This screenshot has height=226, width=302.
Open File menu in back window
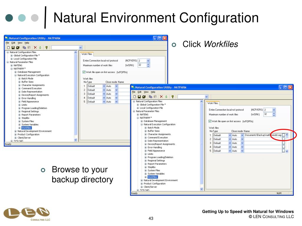pyautogui.click(x=7, y=43)
